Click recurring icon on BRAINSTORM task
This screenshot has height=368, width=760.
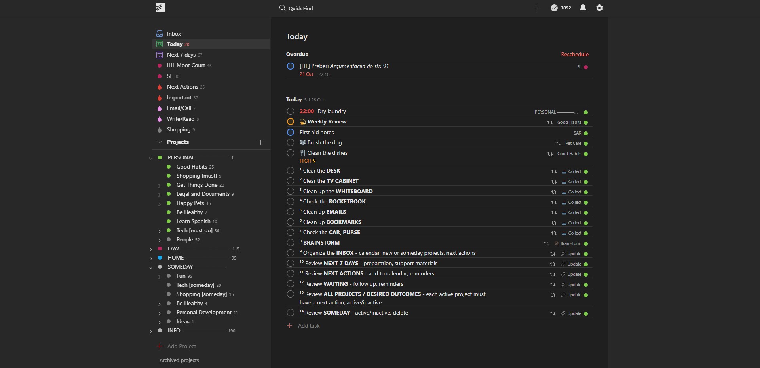[x=546, y=243]
